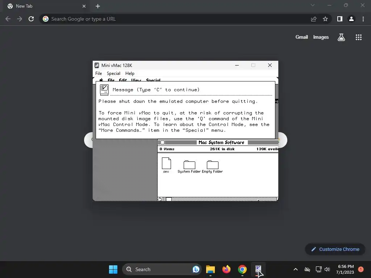Open the emulated Mac Edit menu
The width and height of the screenshot is (371, 278).
(x=123, y=80)
